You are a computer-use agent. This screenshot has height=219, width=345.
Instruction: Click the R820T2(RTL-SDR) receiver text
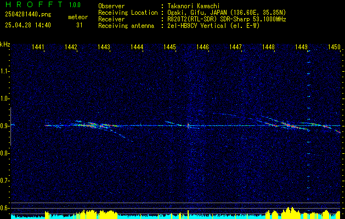[x=225, y=19]
